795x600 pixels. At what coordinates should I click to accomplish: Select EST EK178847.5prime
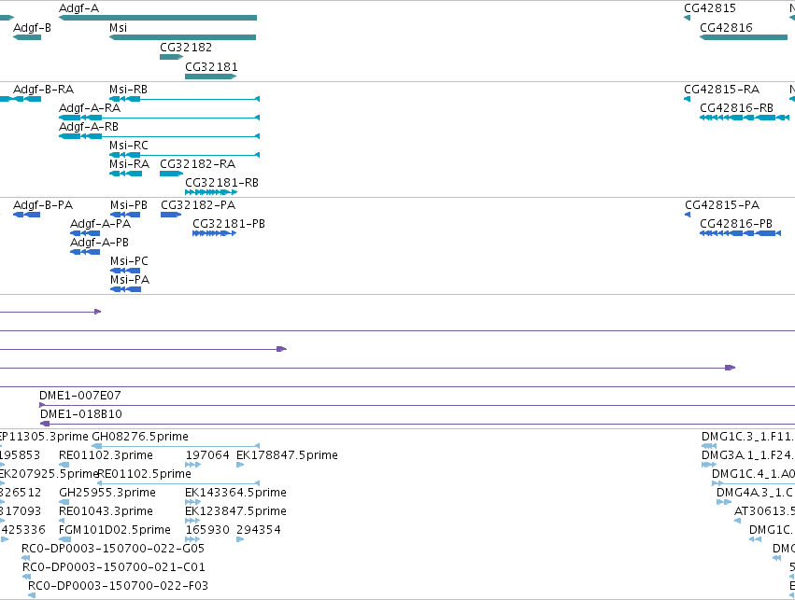click(287, 455)
